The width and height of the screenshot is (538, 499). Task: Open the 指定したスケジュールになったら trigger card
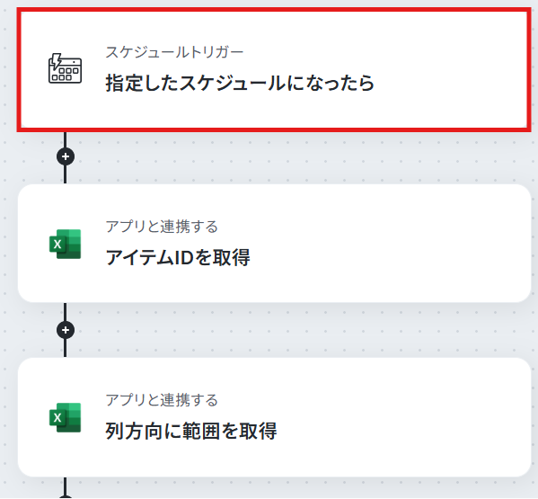[x=274, y=70]
